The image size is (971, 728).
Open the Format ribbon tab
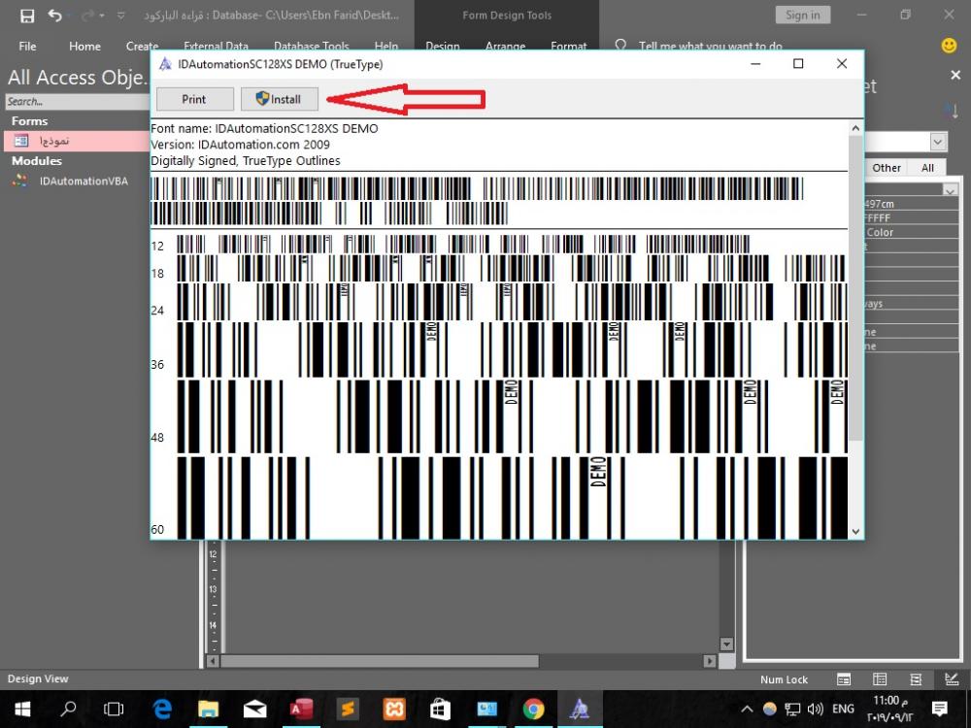pyautogui.click(x=568, y=47)
